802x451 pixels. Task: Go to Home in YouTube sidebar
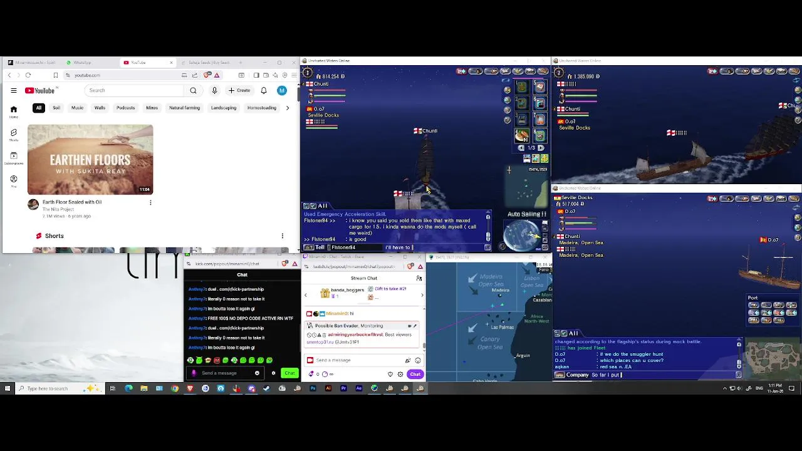click(13, 111)
